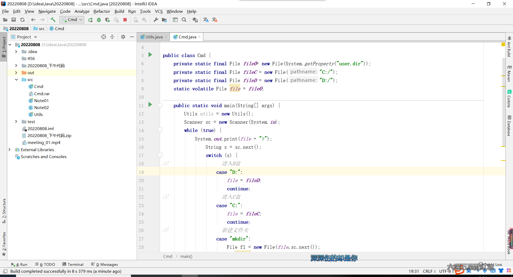Click the CRLF line separator selector
Screen dimensions: 513x277
click(429, 271)
